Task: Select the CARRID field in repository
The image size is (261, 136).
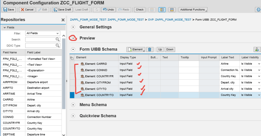Action: click(x=31, y=100)
